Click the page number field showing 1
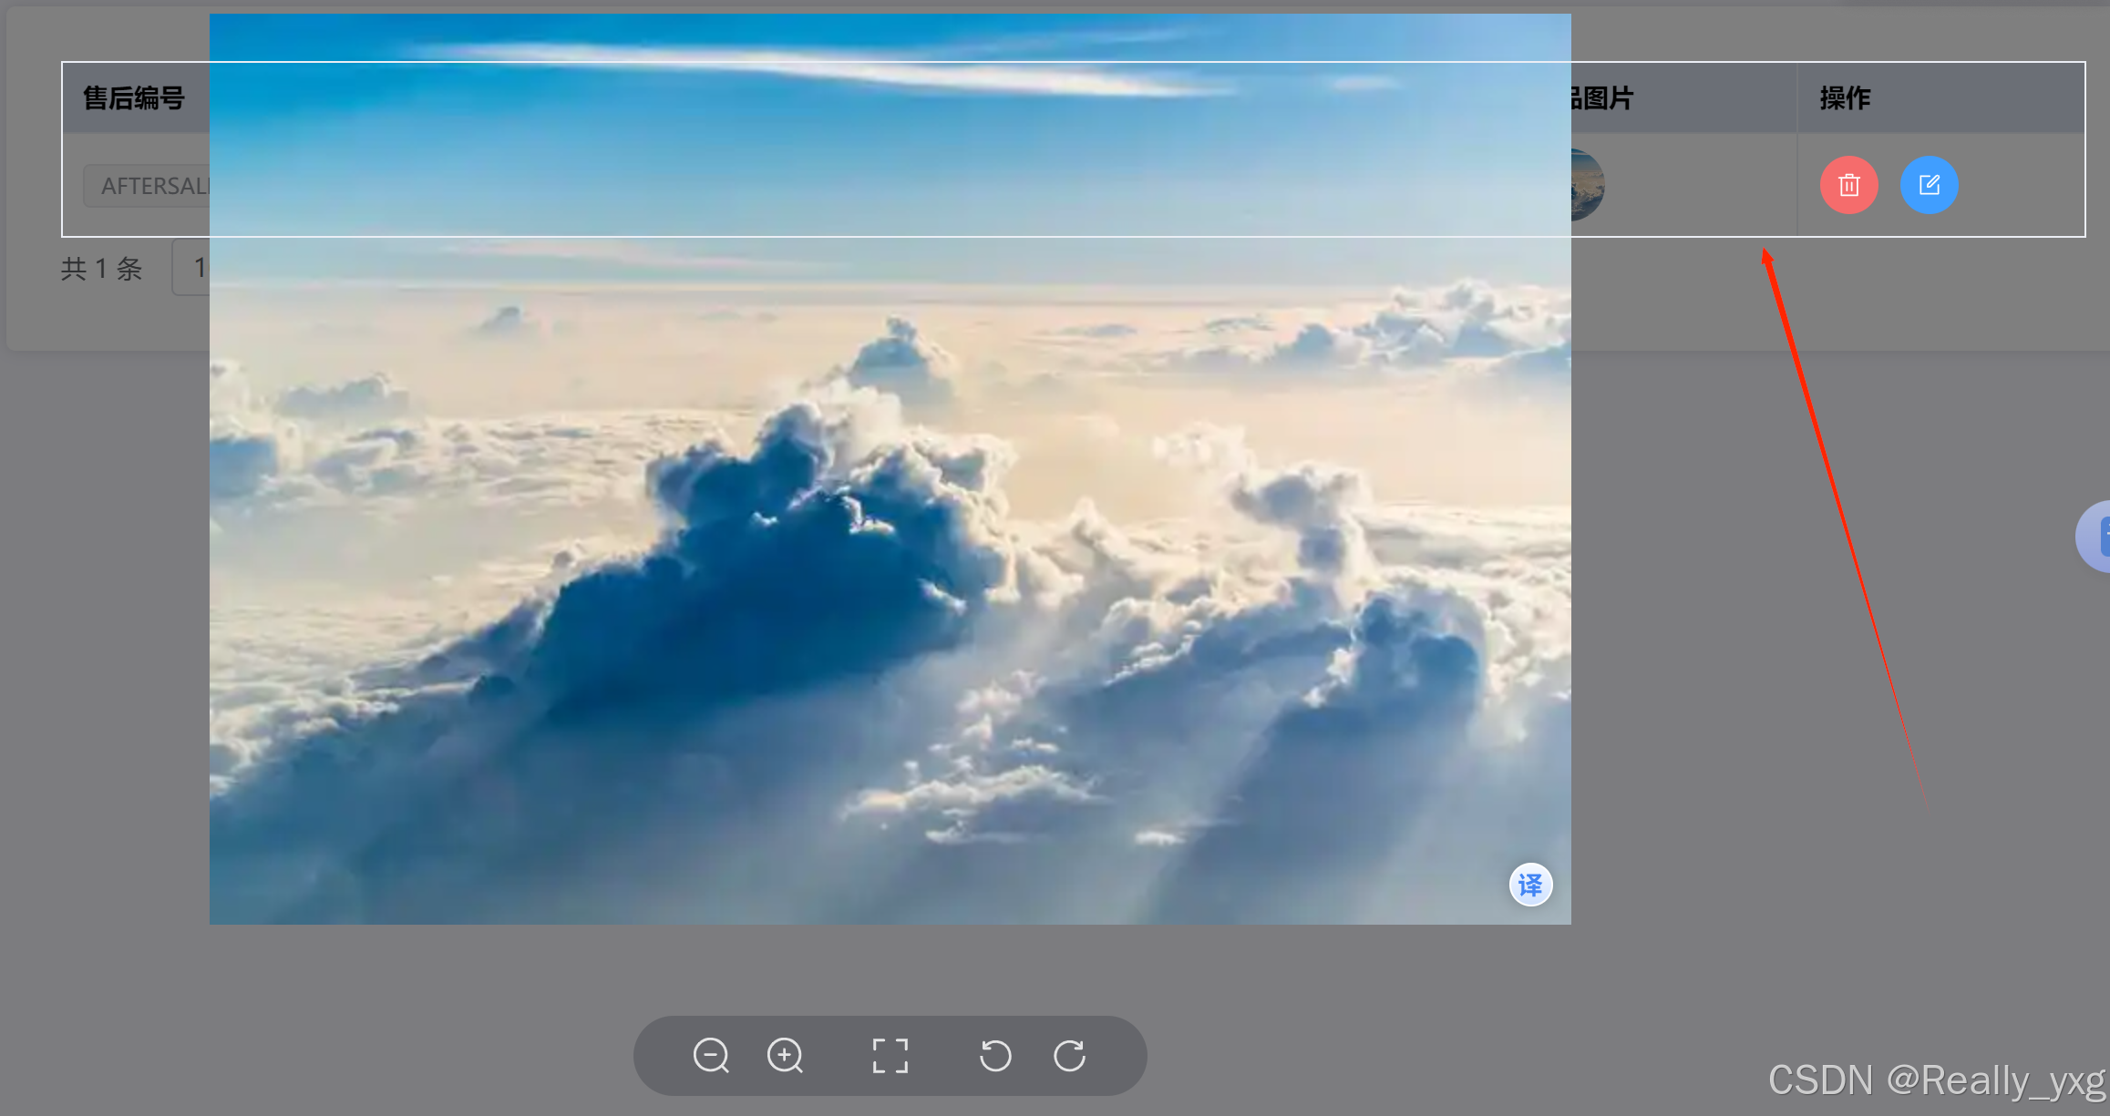This screenshot has height=1116, width=2110. pyautogui.click(x=201, y=267)
